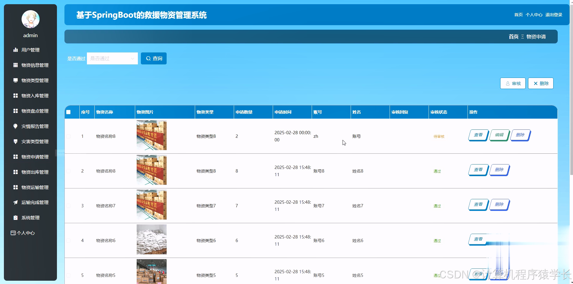
Task: Check the checkbox for row 1
Action: tap(68, 136)
